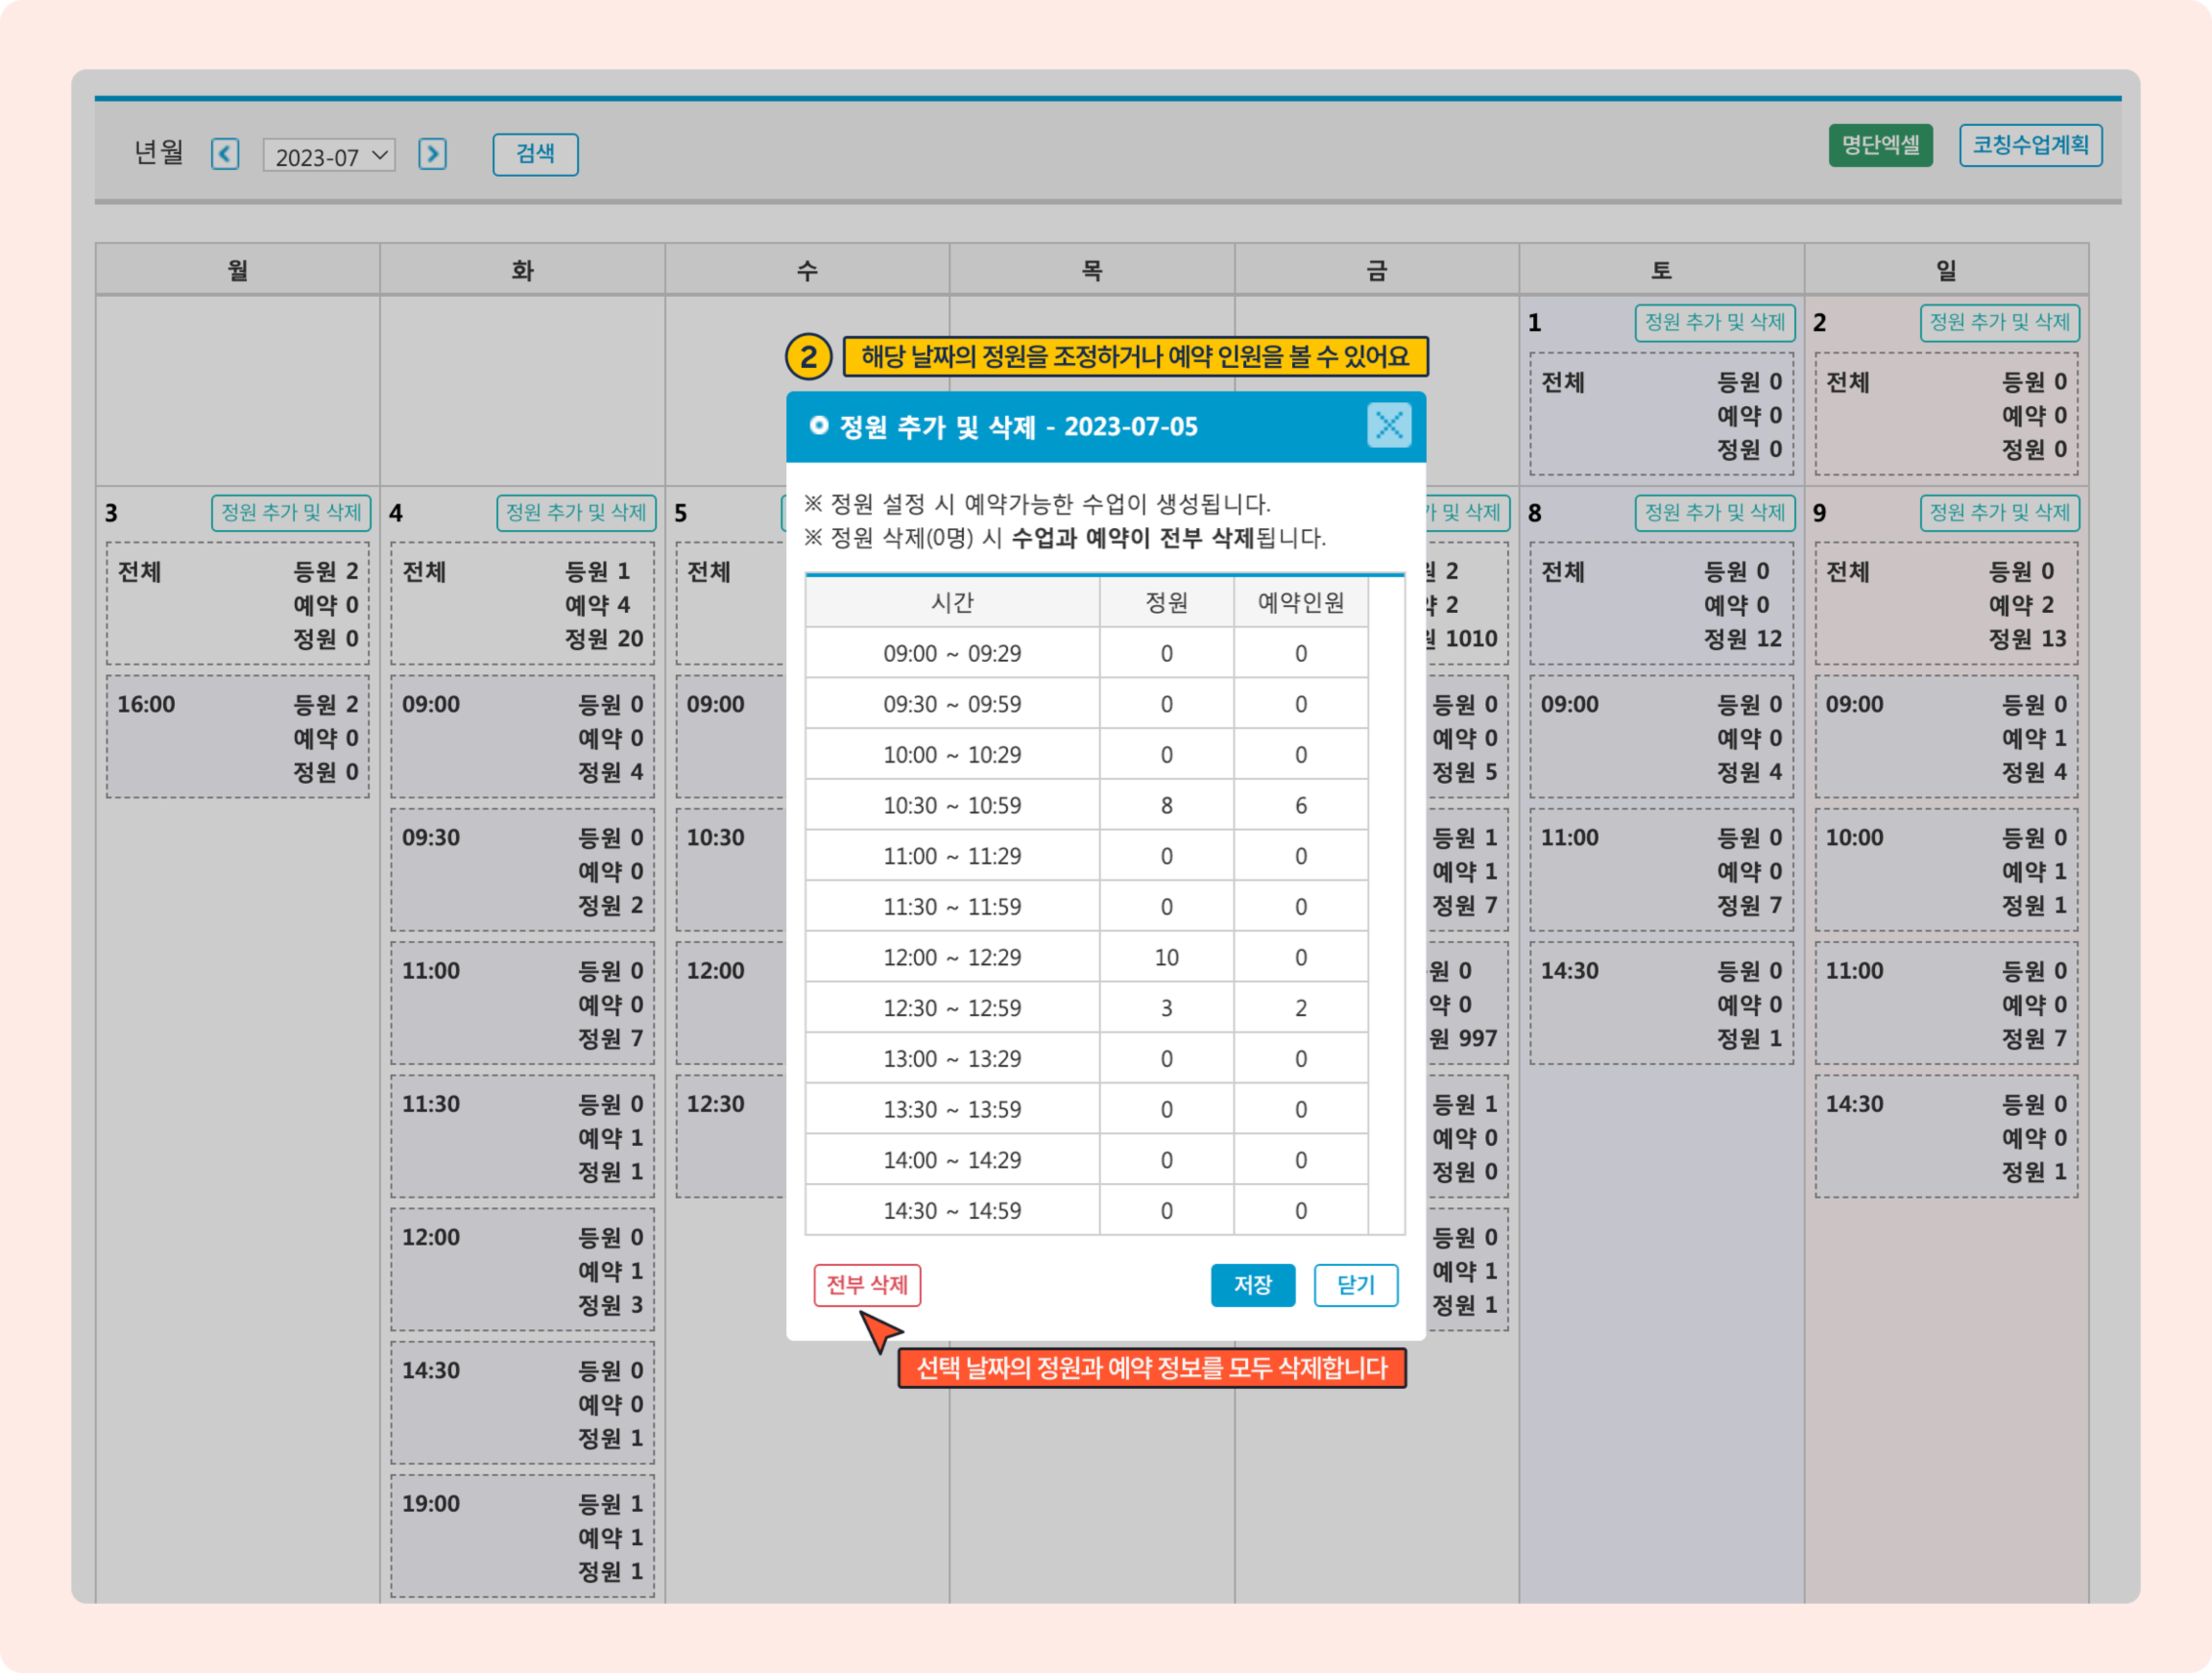Click the 검색 search button
This screenshot has height=1673, width=2212.
click(535, 154)
